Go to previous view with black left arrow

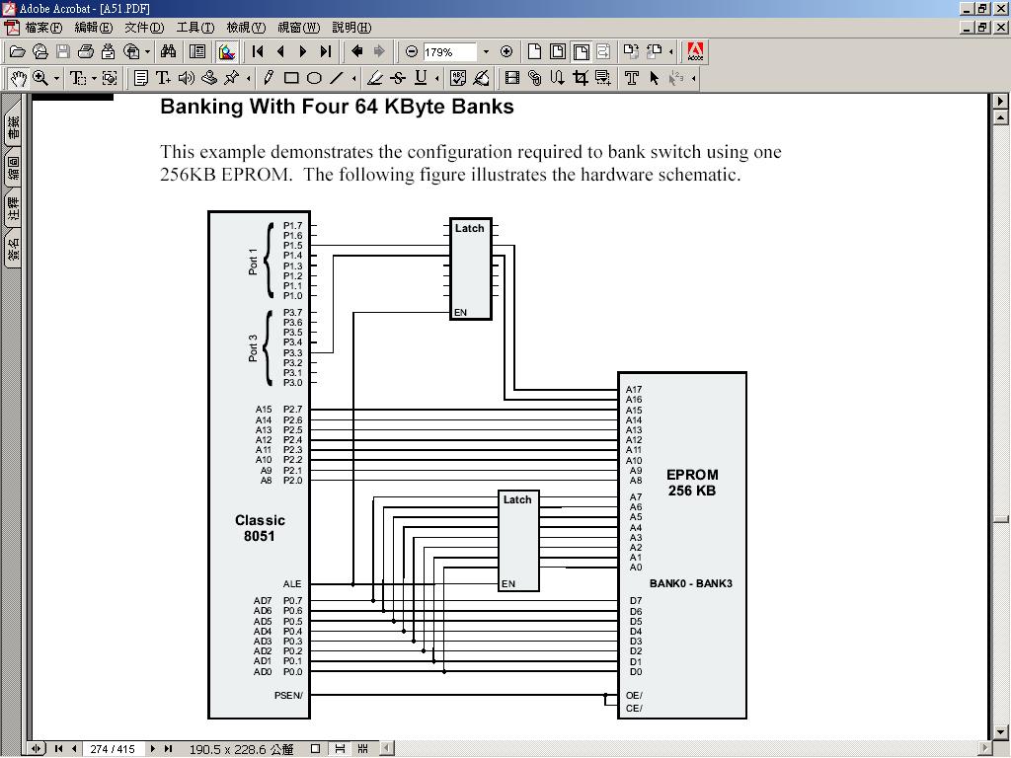point(356,51)
